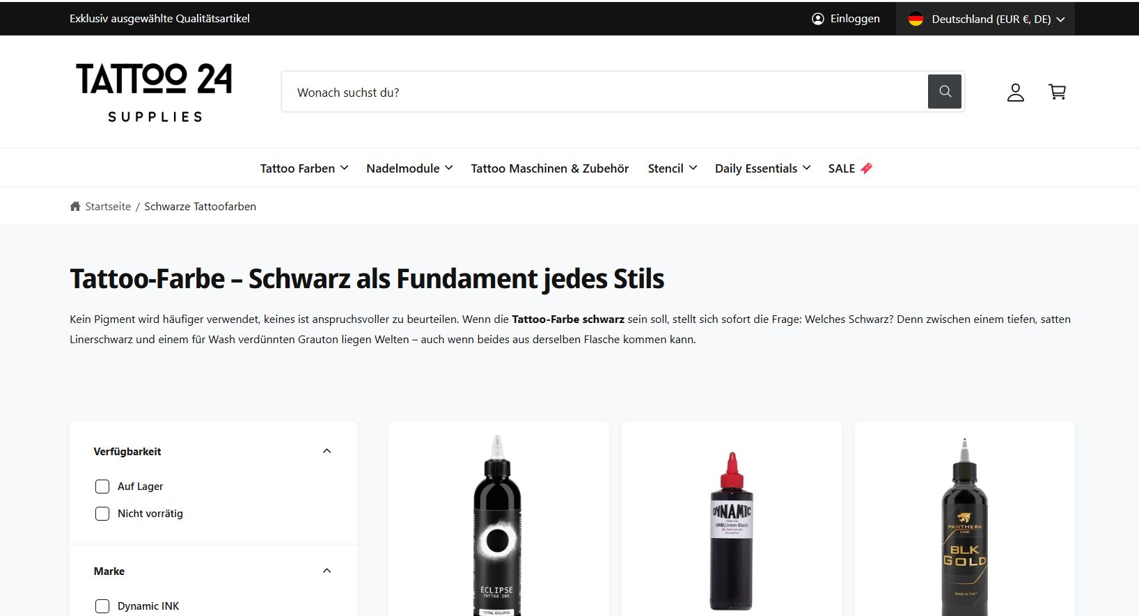The image size is (1139, 616).
Task: Open the user account icon
Action: [1016, 92]
